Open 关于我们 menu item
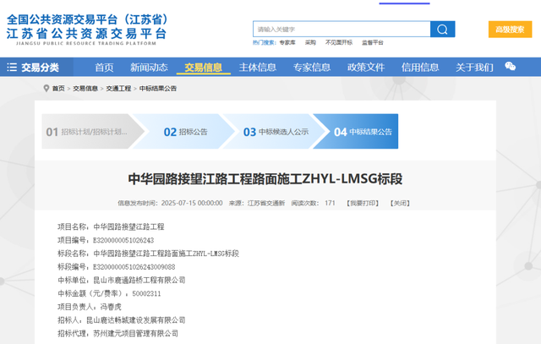 pos(474,68)
